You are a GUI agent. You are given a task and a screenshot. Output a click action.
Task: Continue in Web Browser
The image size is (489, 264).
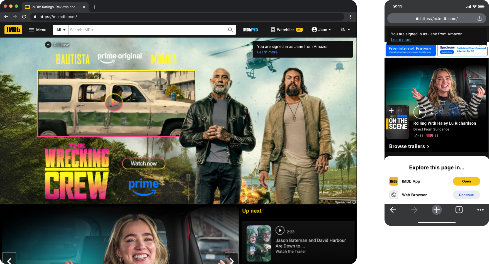tap(466, 195)
